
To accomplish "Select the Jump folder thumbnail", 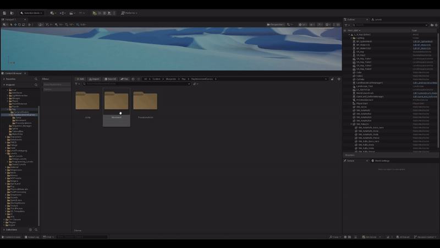I will click(87, 102).
